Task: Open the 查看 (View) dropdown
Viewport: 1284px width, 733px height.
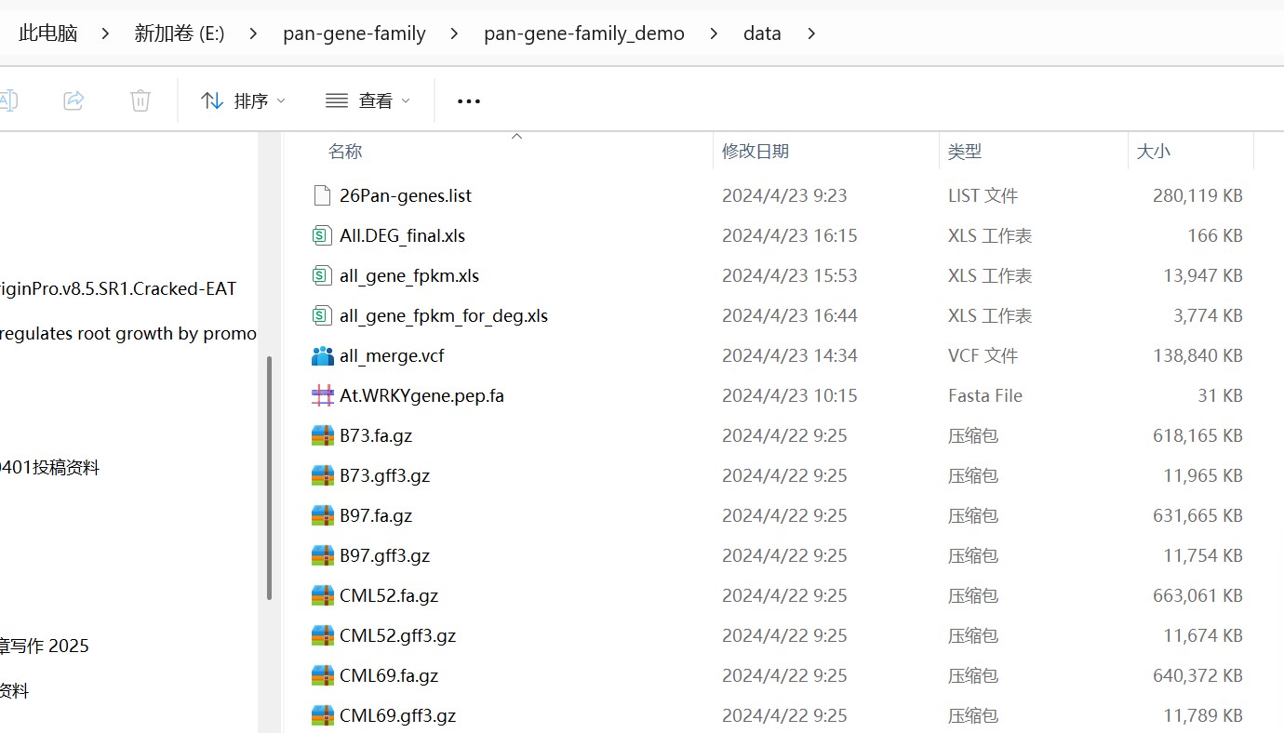Action: [368, 100]
